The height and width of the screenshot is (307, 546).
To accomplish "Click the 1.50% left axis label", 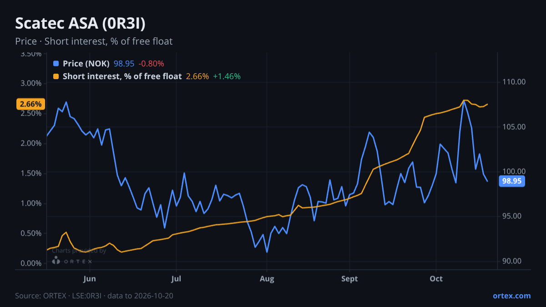I will [x=31, y=173].
